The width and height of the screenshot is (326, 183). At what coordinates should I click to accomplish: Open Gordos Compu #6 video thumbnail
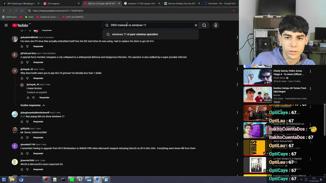coord(258,94)
